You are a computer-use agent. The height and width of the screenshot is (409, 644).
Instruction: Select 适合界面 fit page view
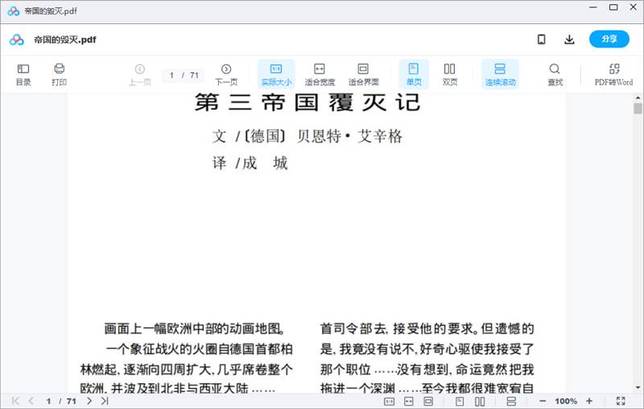(x=363, y=74)
